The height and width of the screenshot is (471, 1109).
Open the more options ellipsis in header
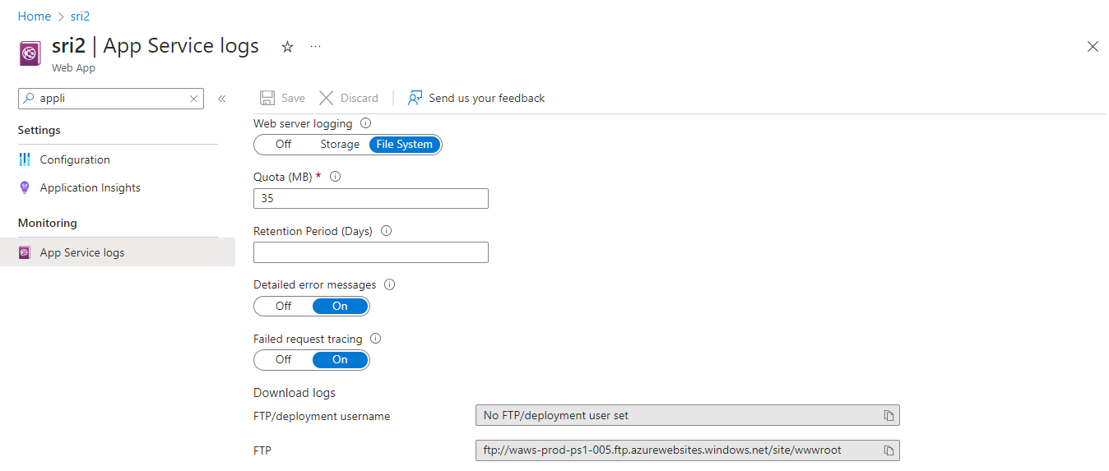pyautogui.click(x=315, y=47)
